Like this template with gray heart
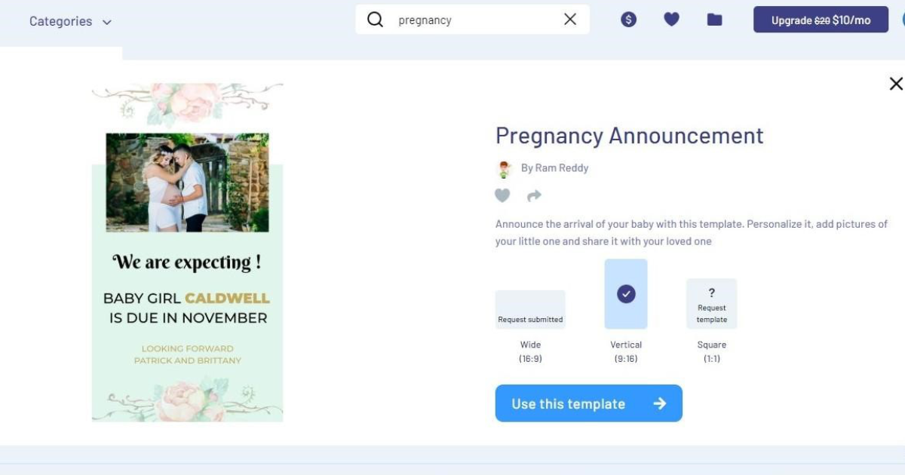The width and height of the screenshot is (905, 475). pos(502,195)
